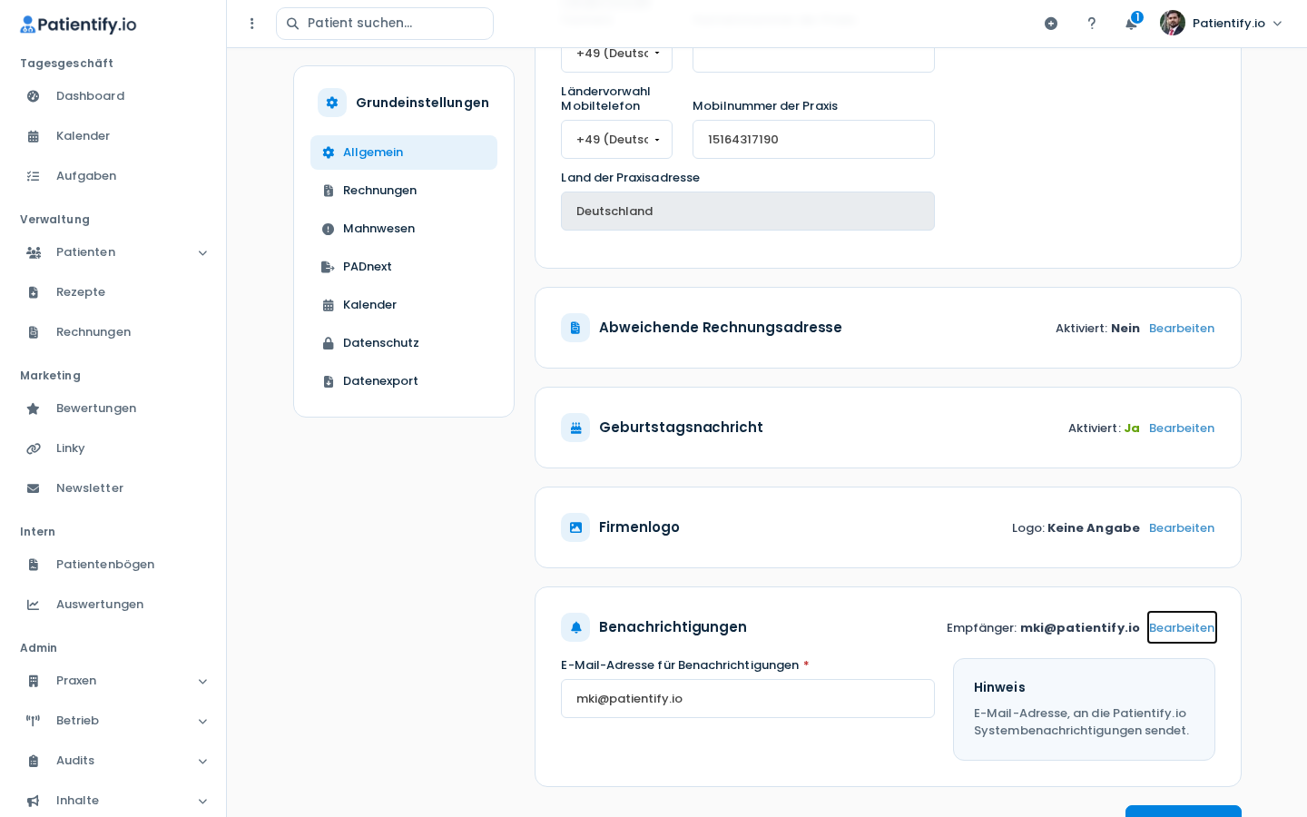Click the Patient suchen search field

click(x=385, y=24)
